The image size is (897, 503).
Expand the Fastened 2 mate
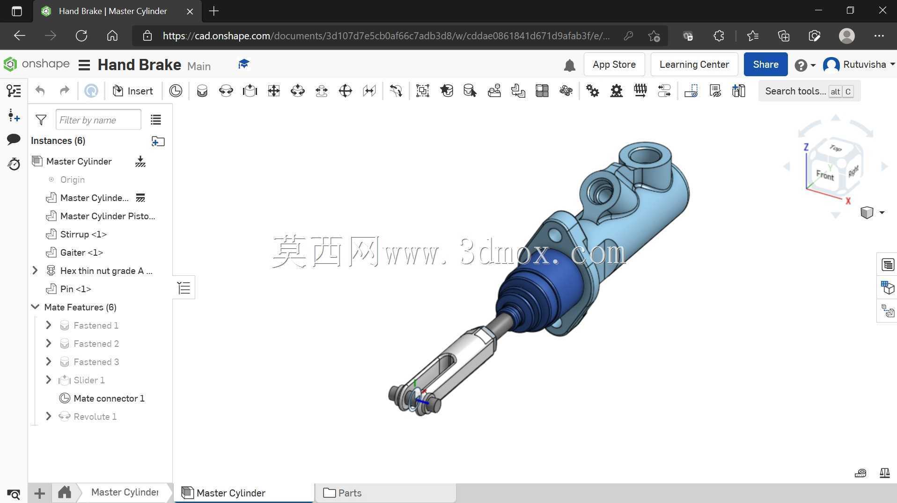click(x=48, y=344)
